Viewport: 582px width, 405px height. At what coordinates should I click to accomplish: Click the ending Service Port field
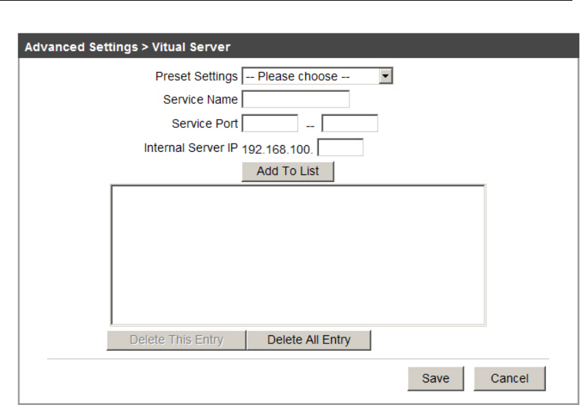pos(349,124)
